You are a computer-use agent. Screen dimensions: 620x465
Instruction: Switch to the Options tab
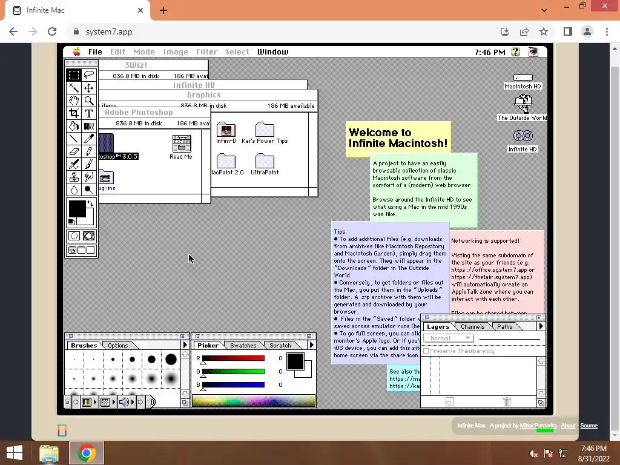118,345
